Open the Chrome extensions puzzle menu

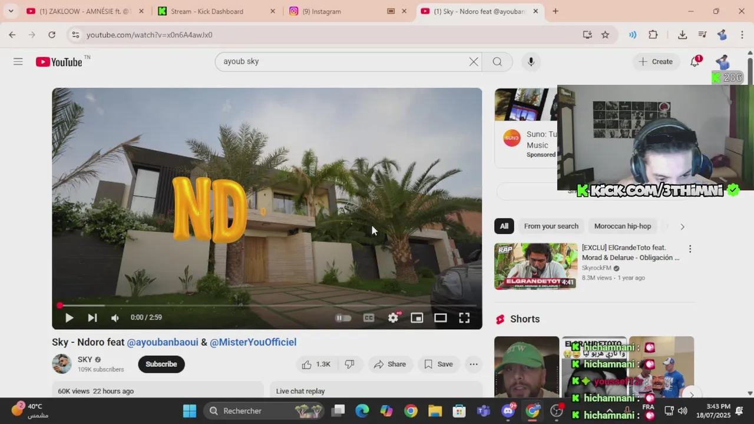coord(653,35)
